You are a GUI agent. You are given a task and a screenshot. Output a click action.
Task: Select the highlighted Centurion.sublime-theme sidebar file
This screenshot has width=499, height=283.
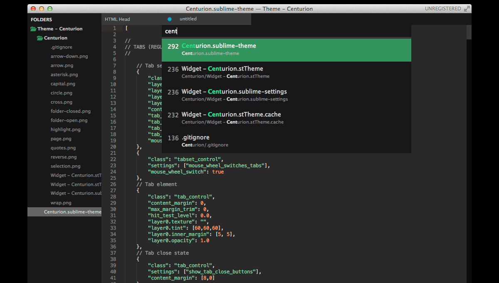pyautogui.click(x=64, y=212)
